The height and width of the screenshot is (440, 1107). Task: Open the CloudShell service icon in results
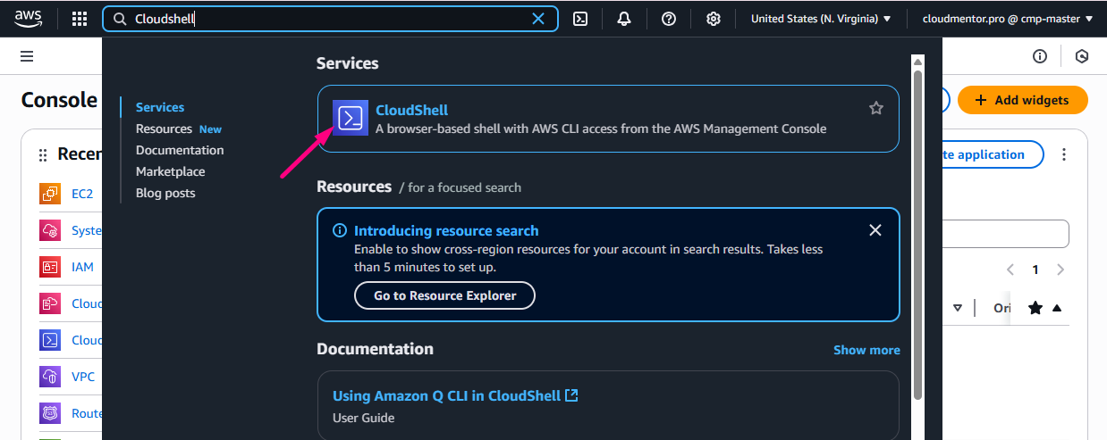[350, 118]
